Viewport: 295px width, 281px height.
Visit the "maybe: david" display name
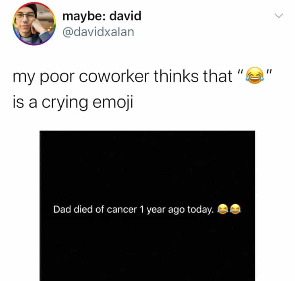[x=102, y=17]
